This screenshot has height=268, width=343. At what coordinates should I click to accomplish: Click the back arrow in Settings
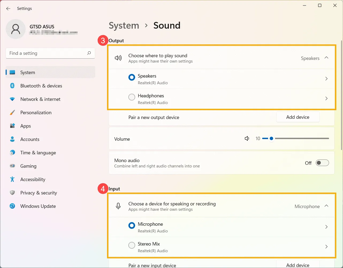(8, 9)
